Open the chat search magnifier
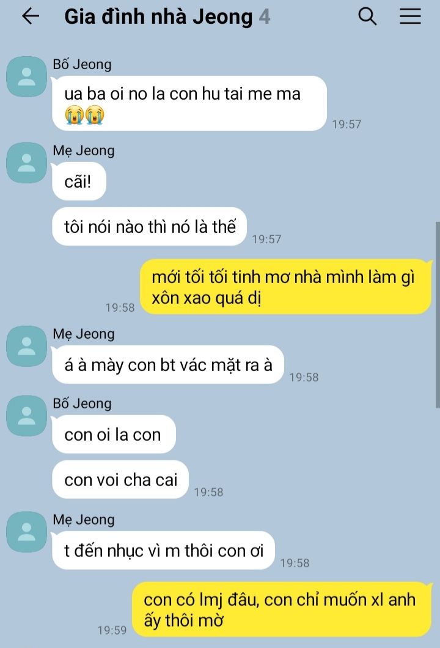Screen dimensions: 440x648 tap(367, 17)
